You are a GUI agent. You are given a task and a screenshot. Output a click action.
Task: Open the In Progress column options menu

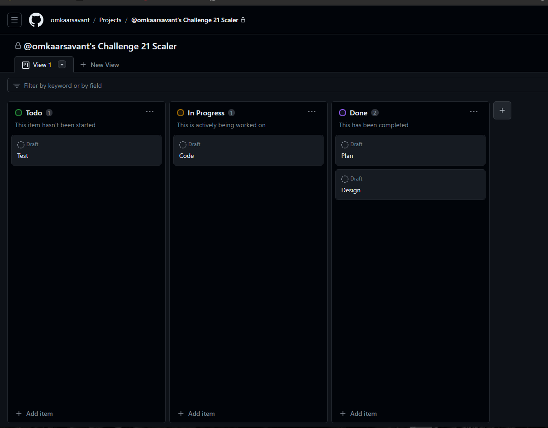311,111
